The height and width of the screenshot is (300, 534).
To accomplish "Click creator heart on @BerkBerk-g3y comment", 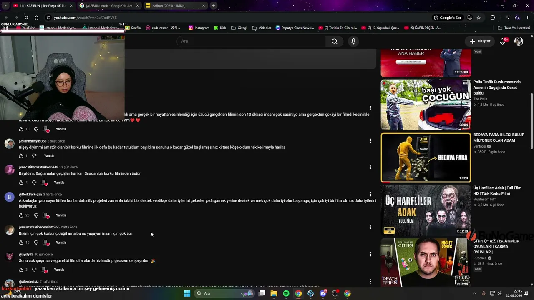I will 46,215.
